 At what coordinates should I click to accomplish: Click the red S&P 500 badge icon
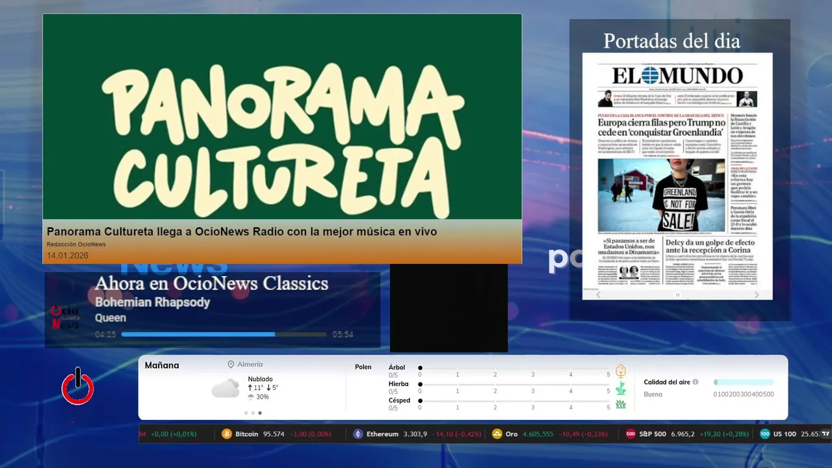(x=630, y=434)
